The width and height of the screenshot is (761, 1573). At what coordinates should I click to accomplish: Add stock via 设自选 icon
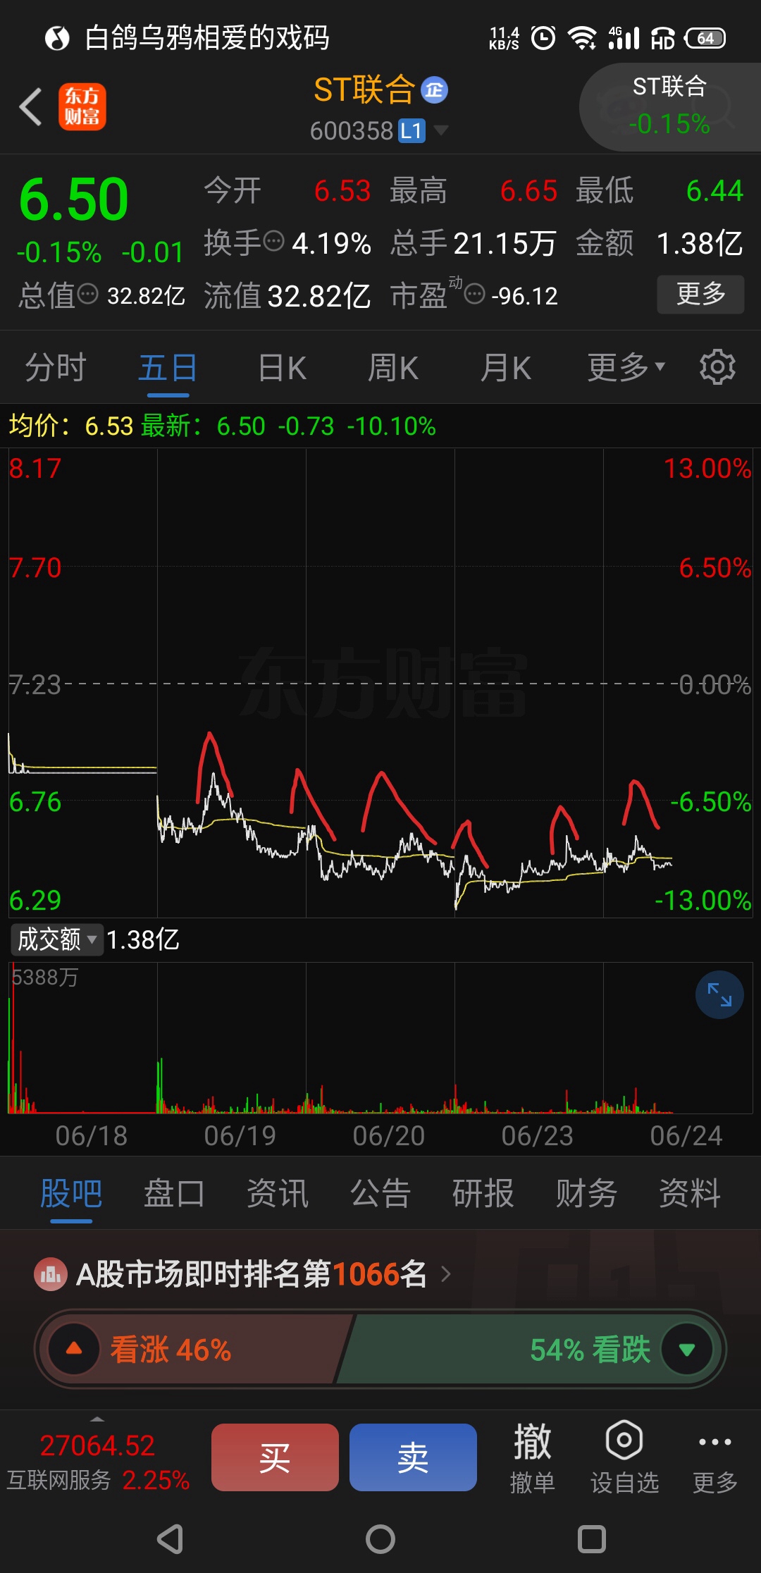click(x=624, y=1457)
